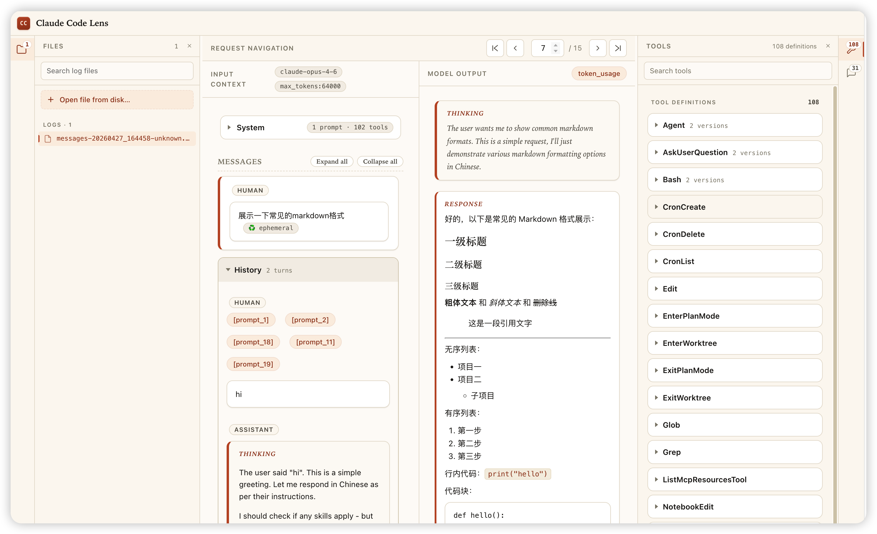The height and width of the screenshot is (534, 877).
Task: Expand the ListMcpResourcesTool definition
Action: point(735,479)
